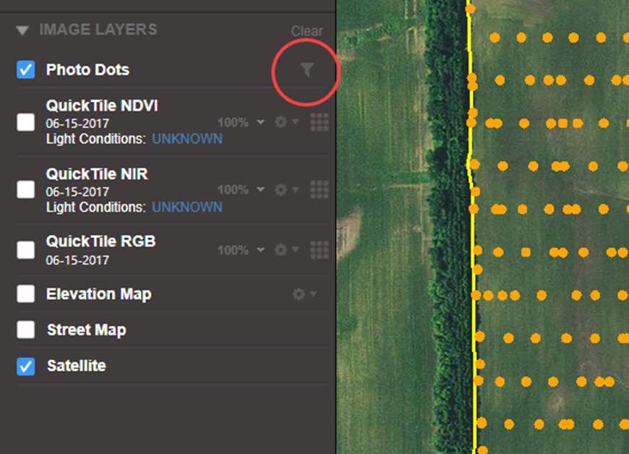Click the QuickTile NDVI grid icon
This screenshot has width=629, height=454.
pyautogui.click(x=319, y=122)
